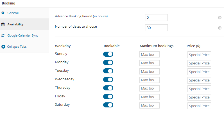
Task: Click the Collapse Tabs arrow icon
Action: click(3, 47)
